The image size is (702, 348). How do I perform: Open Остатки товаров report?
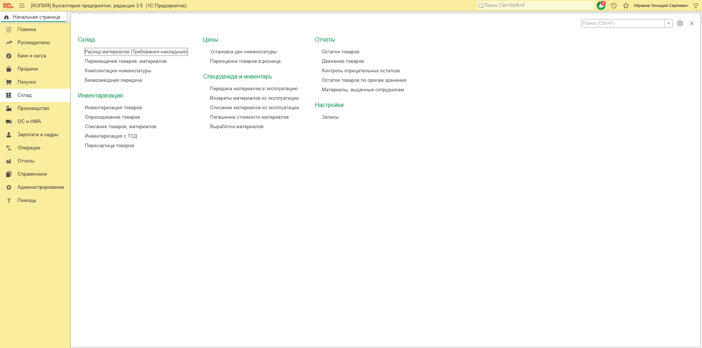[x=340, y=52]
